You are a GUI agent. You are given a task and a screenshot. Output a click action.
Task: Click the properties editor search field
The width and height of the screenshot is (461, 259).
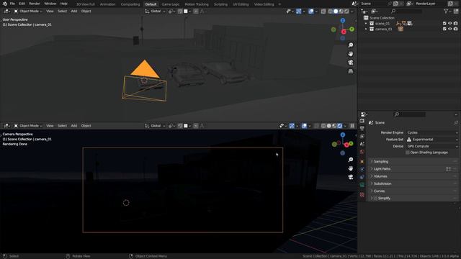pyautogui.click(x=410, y=114)
